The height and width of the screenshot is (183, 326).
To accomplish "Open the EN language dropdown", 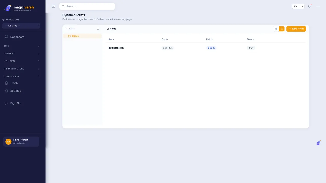I will tap(298, 6).
